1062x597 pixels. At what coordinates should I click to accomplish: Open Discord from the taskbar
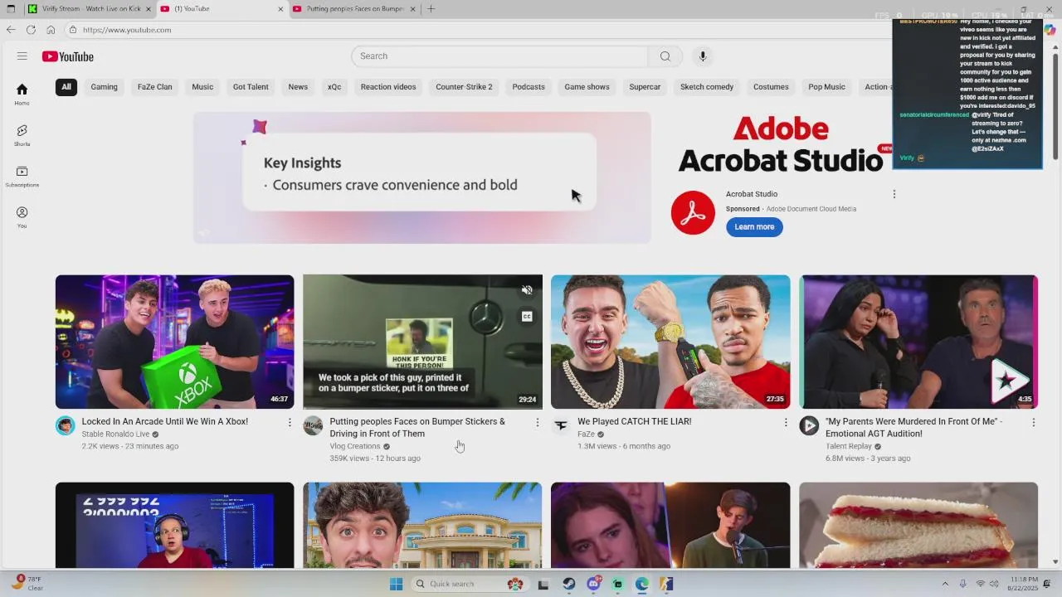coord(593,585)
